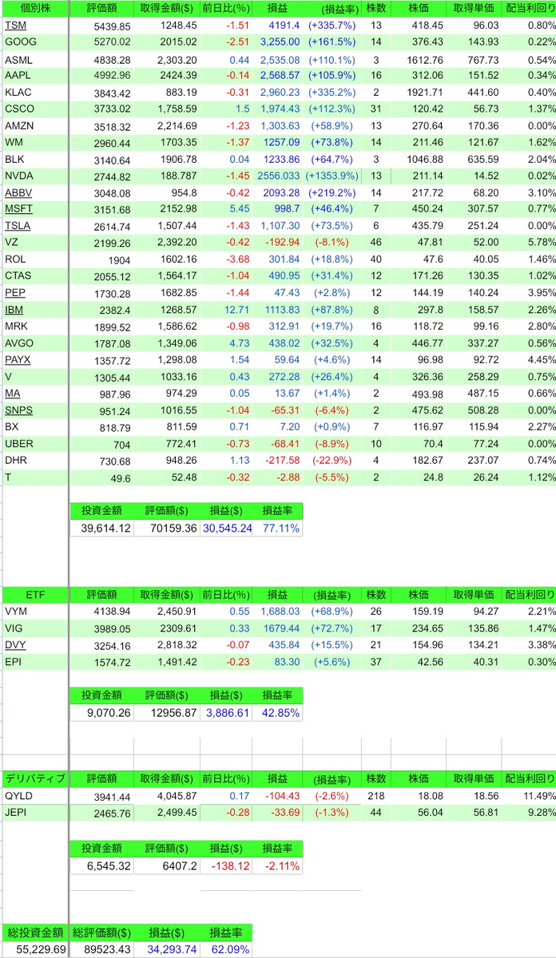Select TSM valuation cell 5439.85
The image size is (556, 958).
click(x=101, y=26)
